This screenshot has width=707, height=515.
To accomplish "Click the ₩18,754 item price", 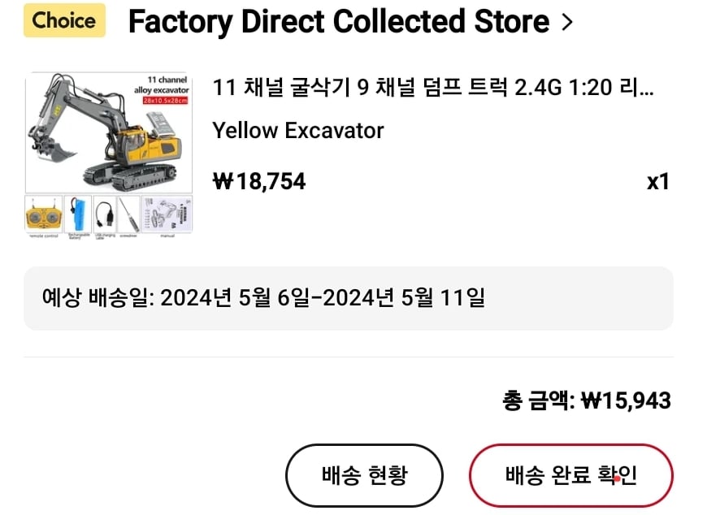I will [x=258, y=182].
